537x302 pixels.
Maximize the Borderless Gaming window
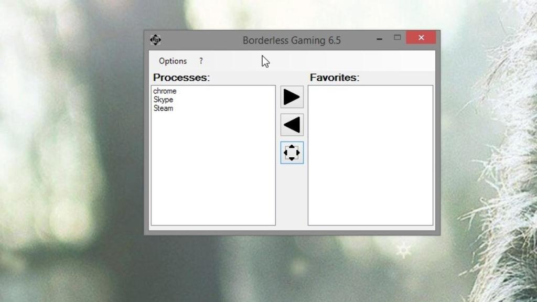pos(397,38)
